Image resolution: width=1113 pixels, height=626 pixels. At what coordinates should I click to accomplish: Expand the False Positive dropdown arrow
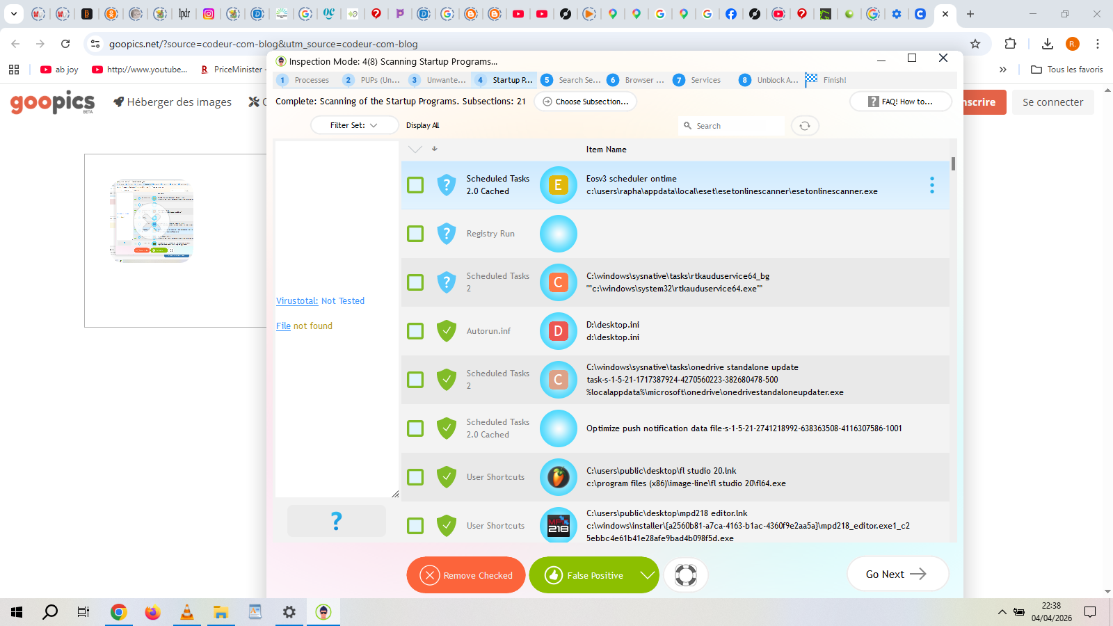pos(648,575)
